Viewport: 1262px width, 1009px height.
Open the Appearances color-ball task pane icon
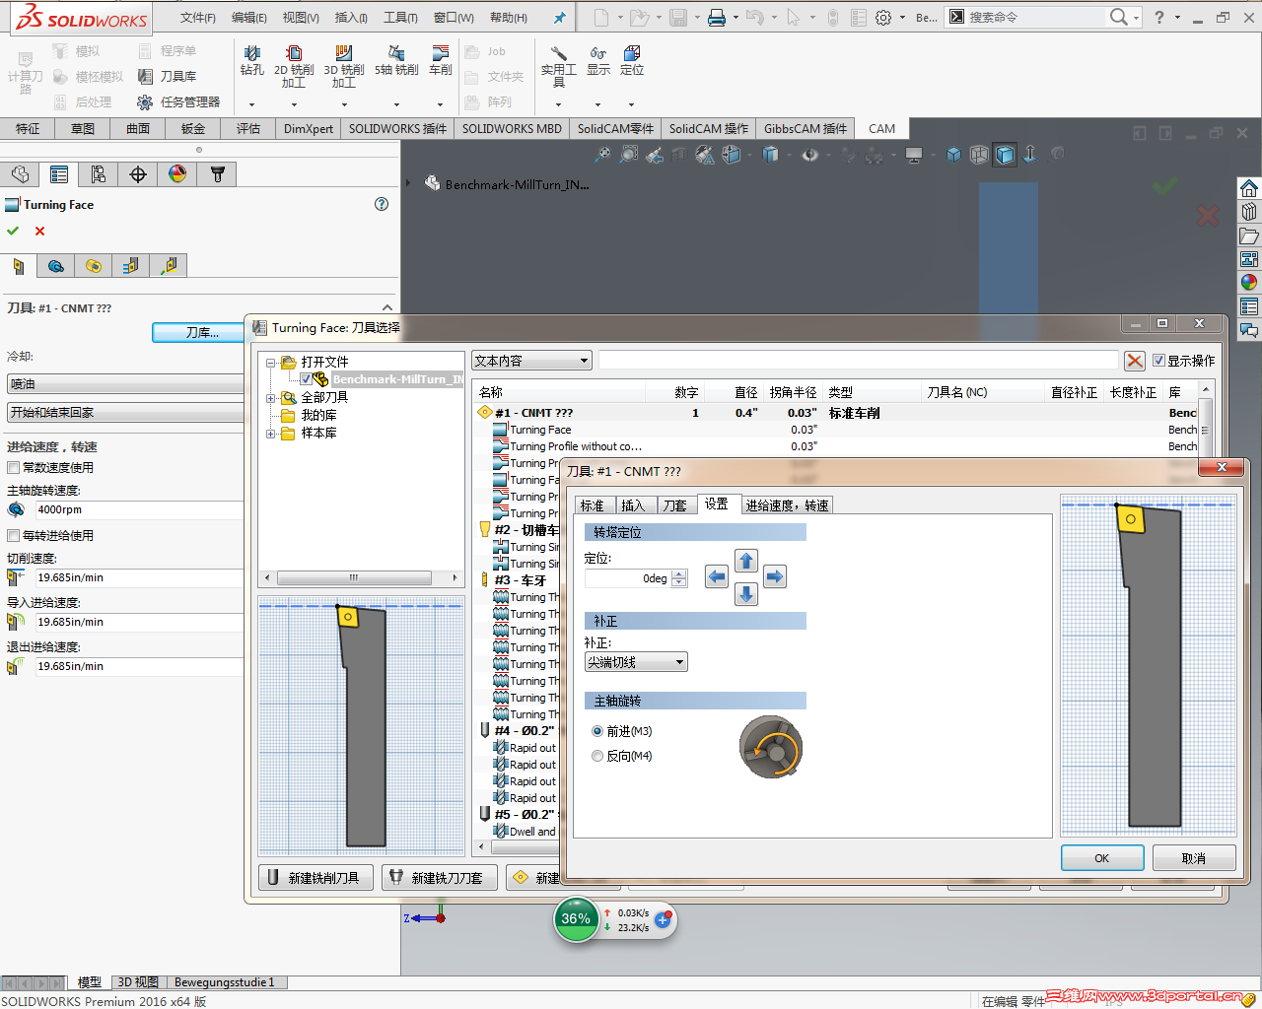1249,283
